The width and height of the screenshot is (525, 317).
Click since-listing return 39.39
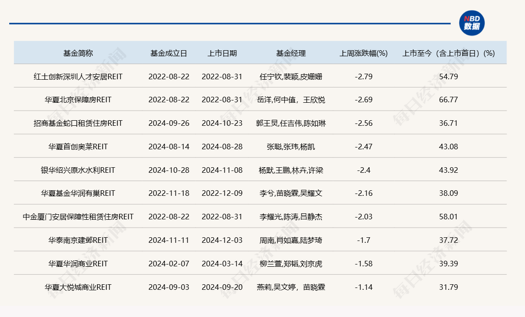coord(448,264)
